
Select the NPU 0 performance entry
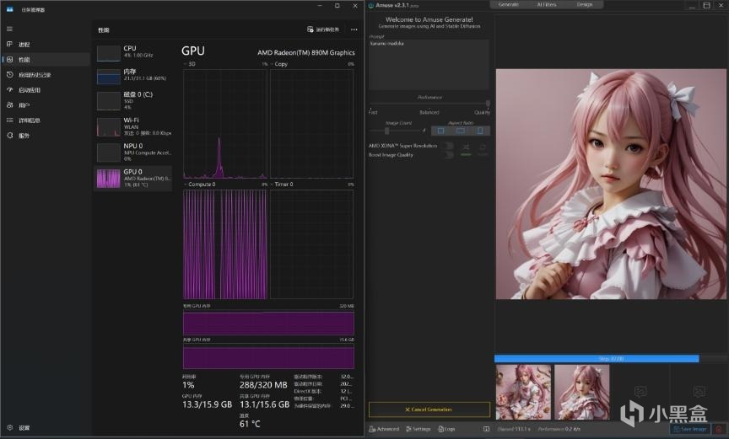pyautogui.click(x=133, y=153)
